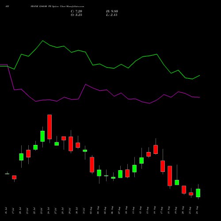Viewport: 221px width, 221px height.
Task: Click the '20 Aug' date axis label
Action: coord(183,210)
